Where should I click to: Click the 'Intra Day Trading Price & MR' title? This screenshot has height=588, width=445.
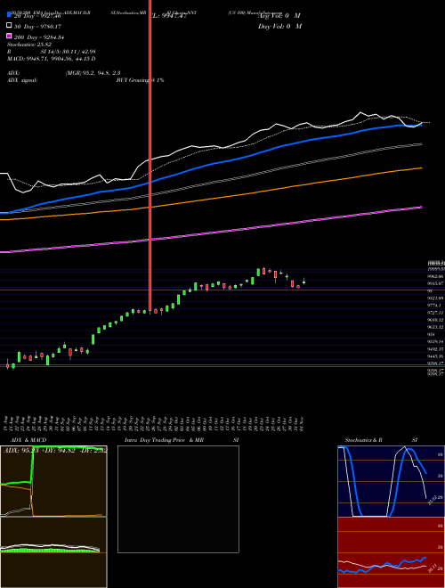pos(164,440)
